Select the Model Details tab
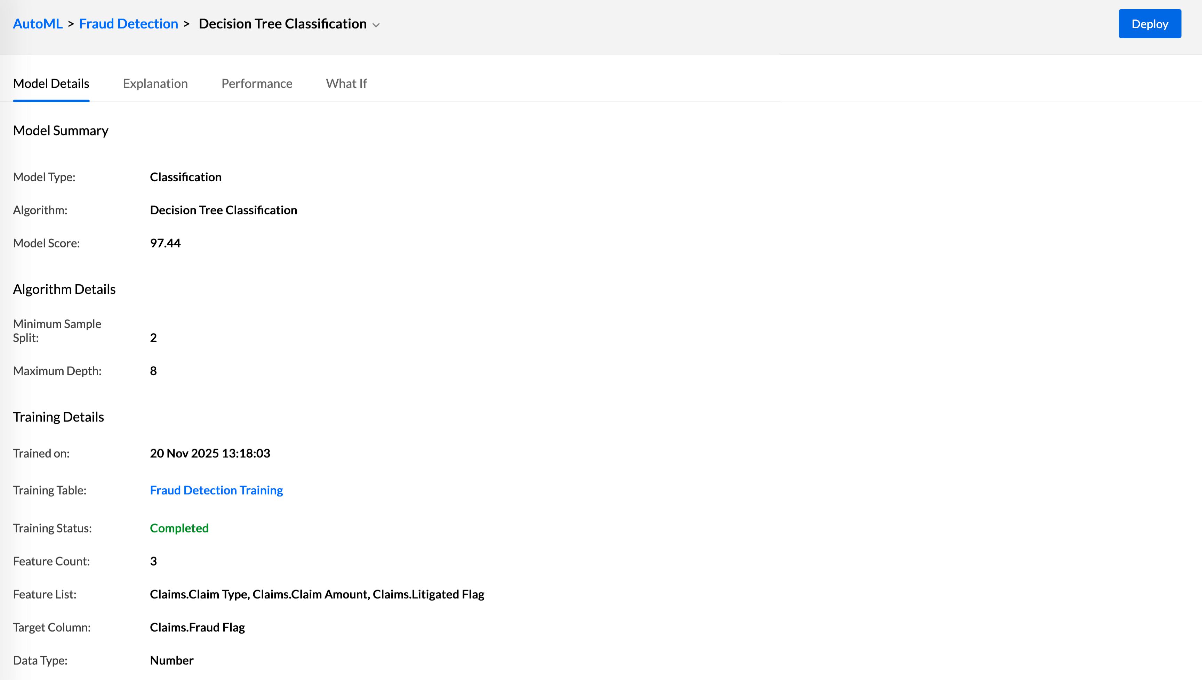This screenshot has height=680, width=1202. pos(51,84)
